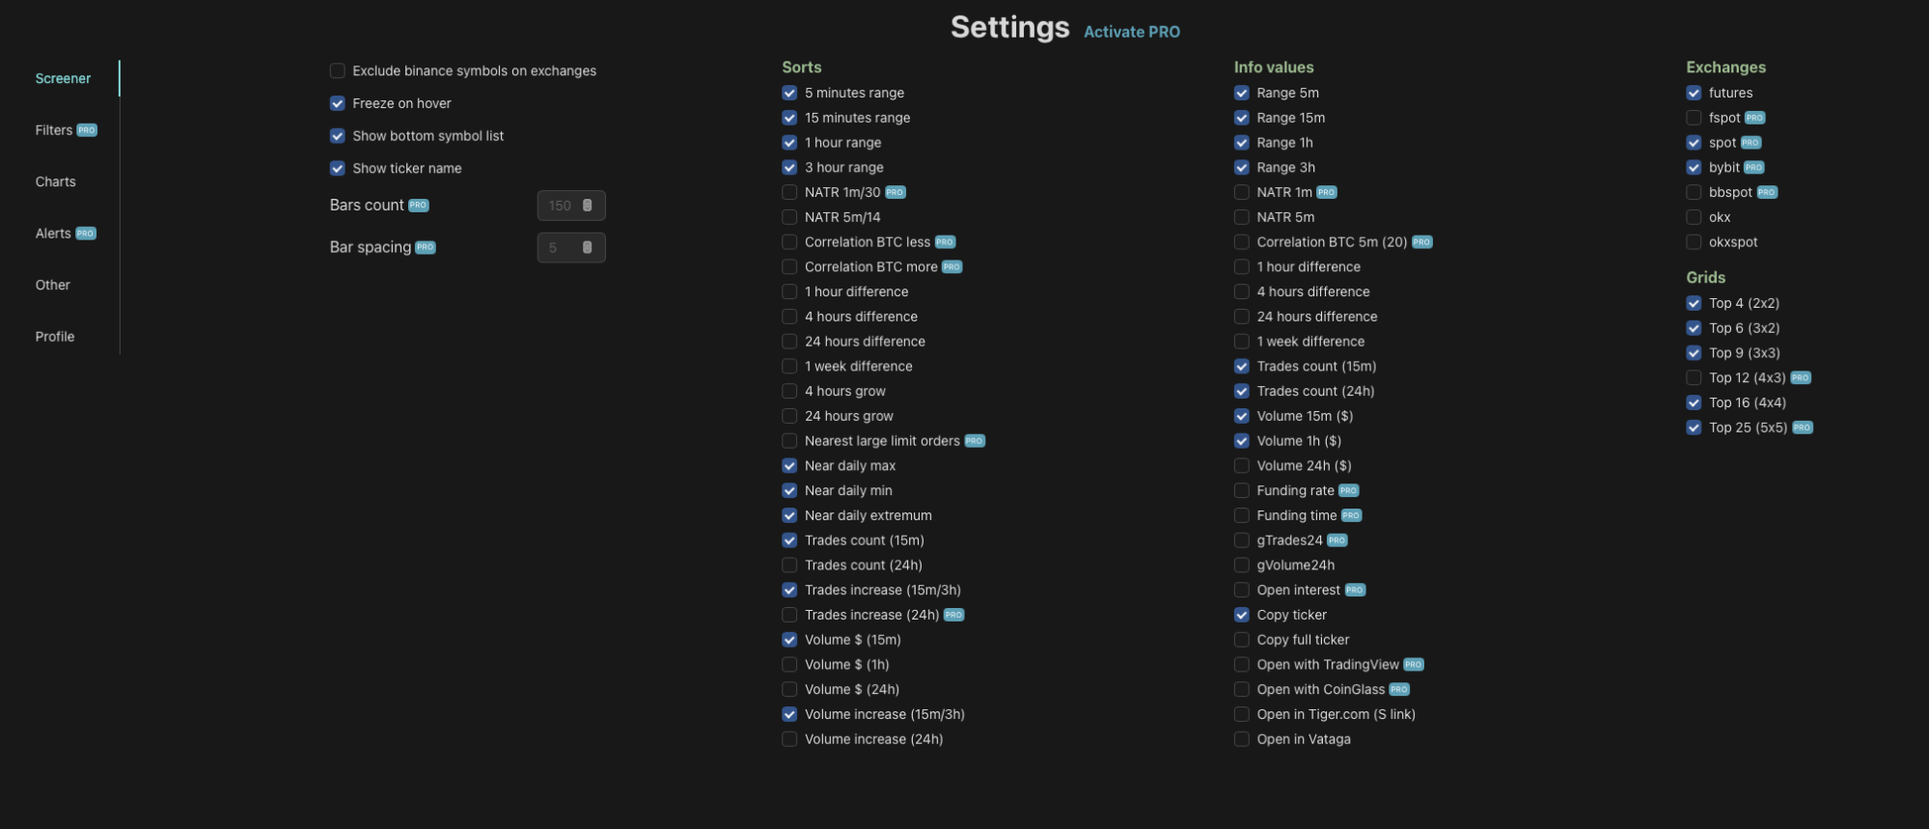This screenshot has height=829, width=1929.
Task: Disable the futures exchange checkbox
Action: click(1694, 94)
